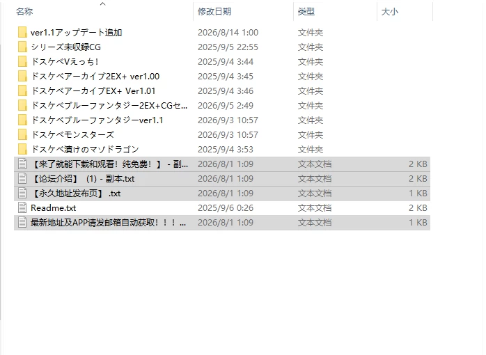Click date 2025/9/4 3:44
Image resolution: width=486 pixels, height=355 pixels.
(226, 61)
